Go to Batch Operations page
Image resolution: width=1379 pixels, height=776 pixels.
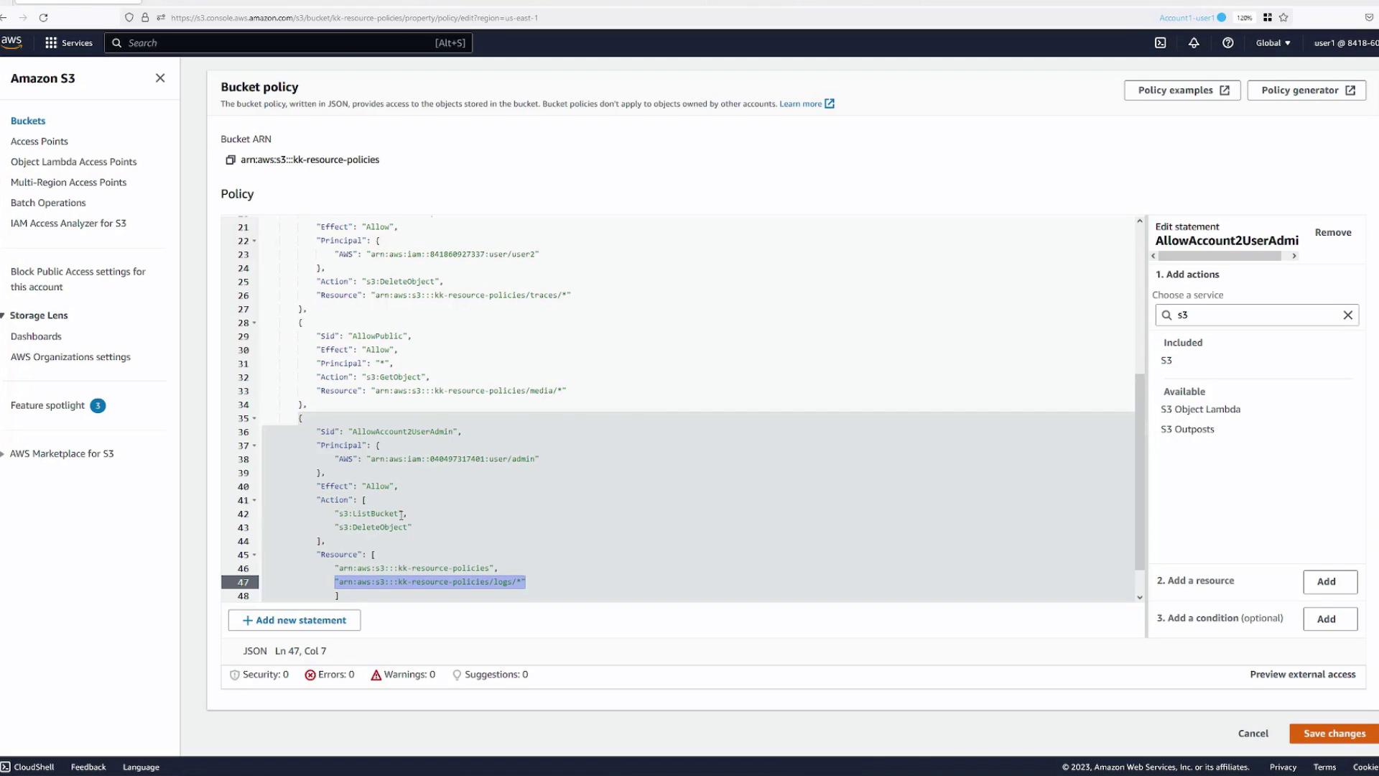48,203
